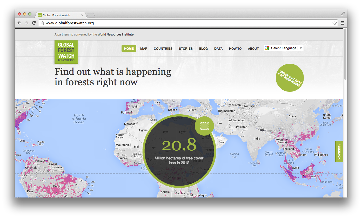The width and height of the screenshot is (362, 218).
Task: Click the Bay of Bengal label
Action: coord(269,154)
